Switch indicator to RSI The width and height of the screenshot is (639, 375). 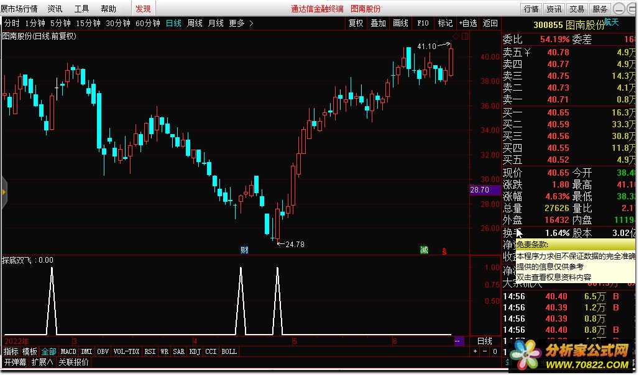tap(150, 351)
